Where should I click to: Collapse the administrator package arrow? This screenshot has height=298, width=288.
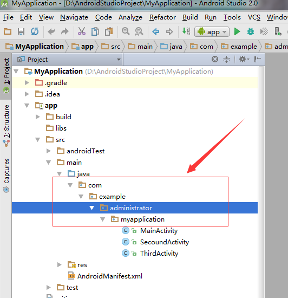coord(92,208)
